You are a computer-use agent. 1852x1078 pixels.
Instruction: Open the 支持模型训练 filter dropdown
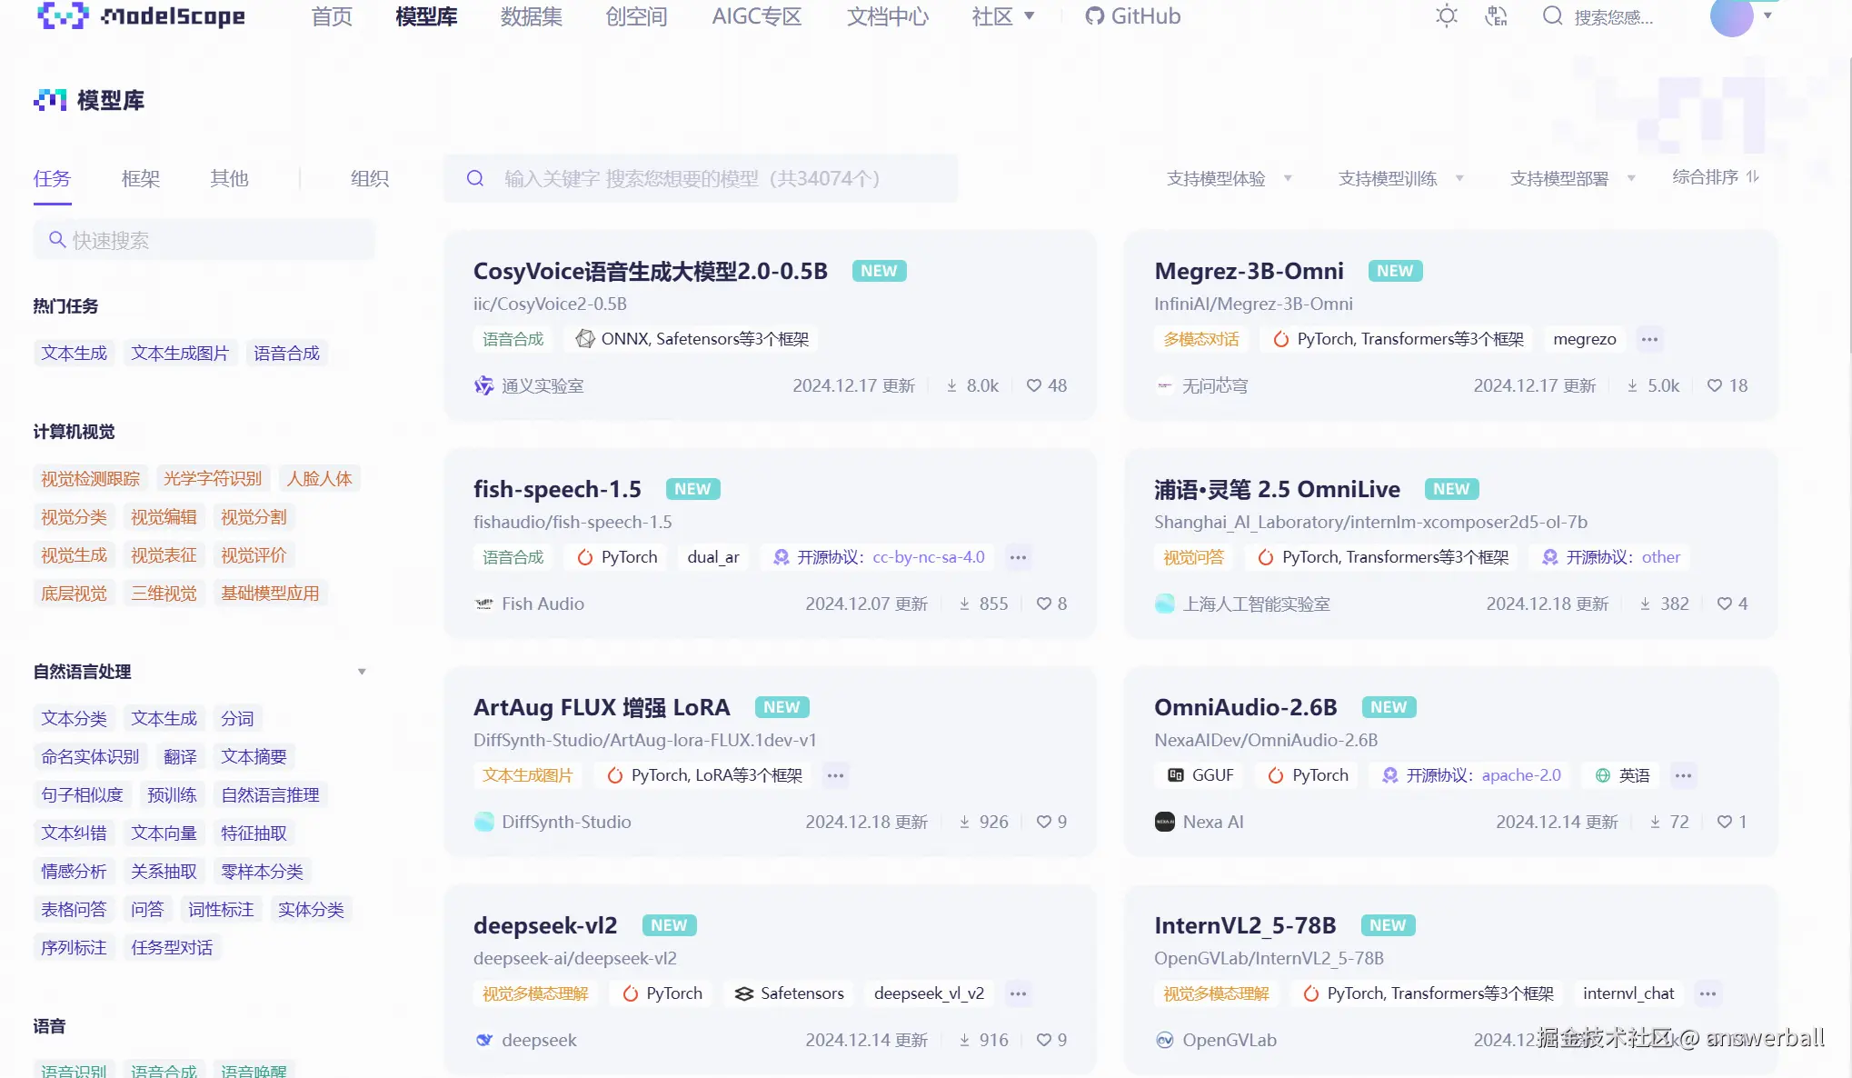[x=1400, y=178]
